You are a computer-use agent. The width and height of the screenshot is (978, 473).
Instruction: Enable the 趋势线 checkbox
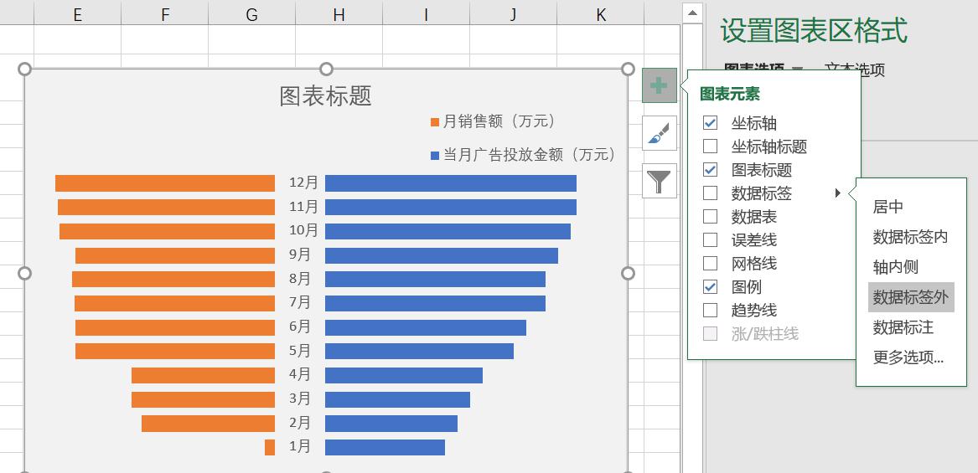coord(710,310)
